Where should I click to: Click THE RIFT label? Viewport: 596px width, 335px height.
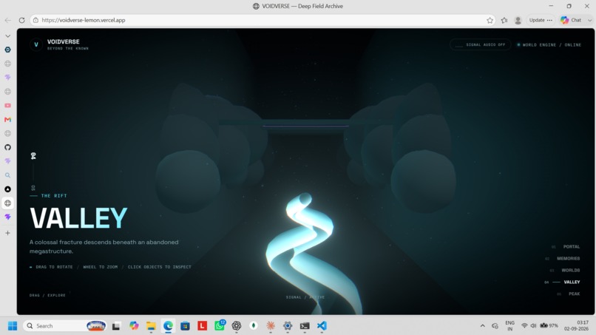(54, 195)
